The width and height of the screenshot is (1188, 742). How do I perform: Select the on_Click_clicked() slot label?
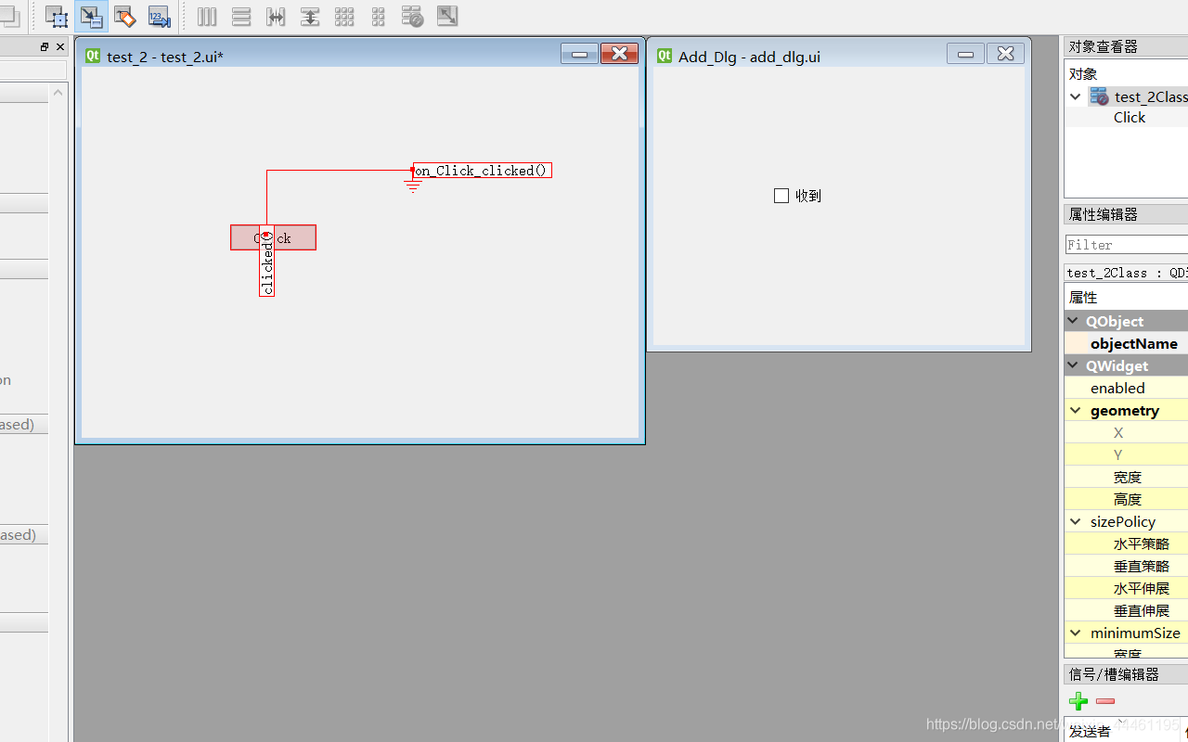pyautogui.click(x=482, y=171)
